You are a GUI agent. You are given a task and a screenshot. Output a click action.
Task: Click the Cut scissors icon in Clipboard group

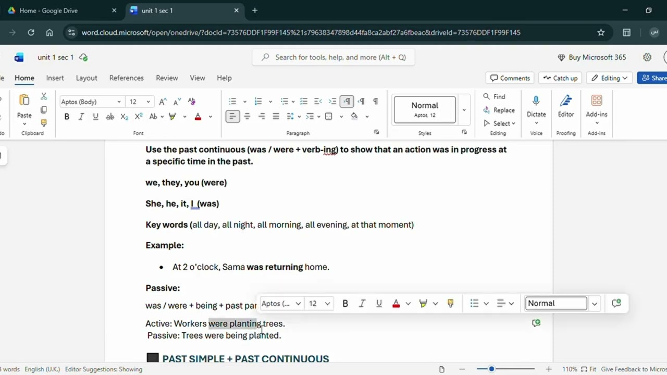tap(44, 97)
